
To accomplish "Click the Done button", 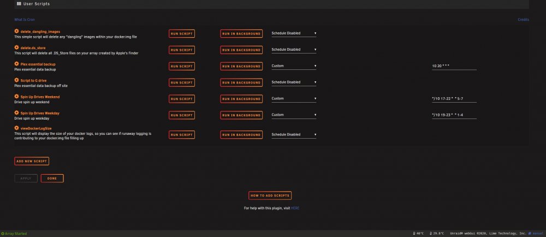I will (52, 178).
